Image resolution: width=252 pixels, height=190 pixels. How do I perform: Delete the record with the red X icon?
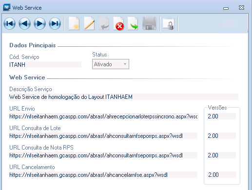(x=119, y=24)
